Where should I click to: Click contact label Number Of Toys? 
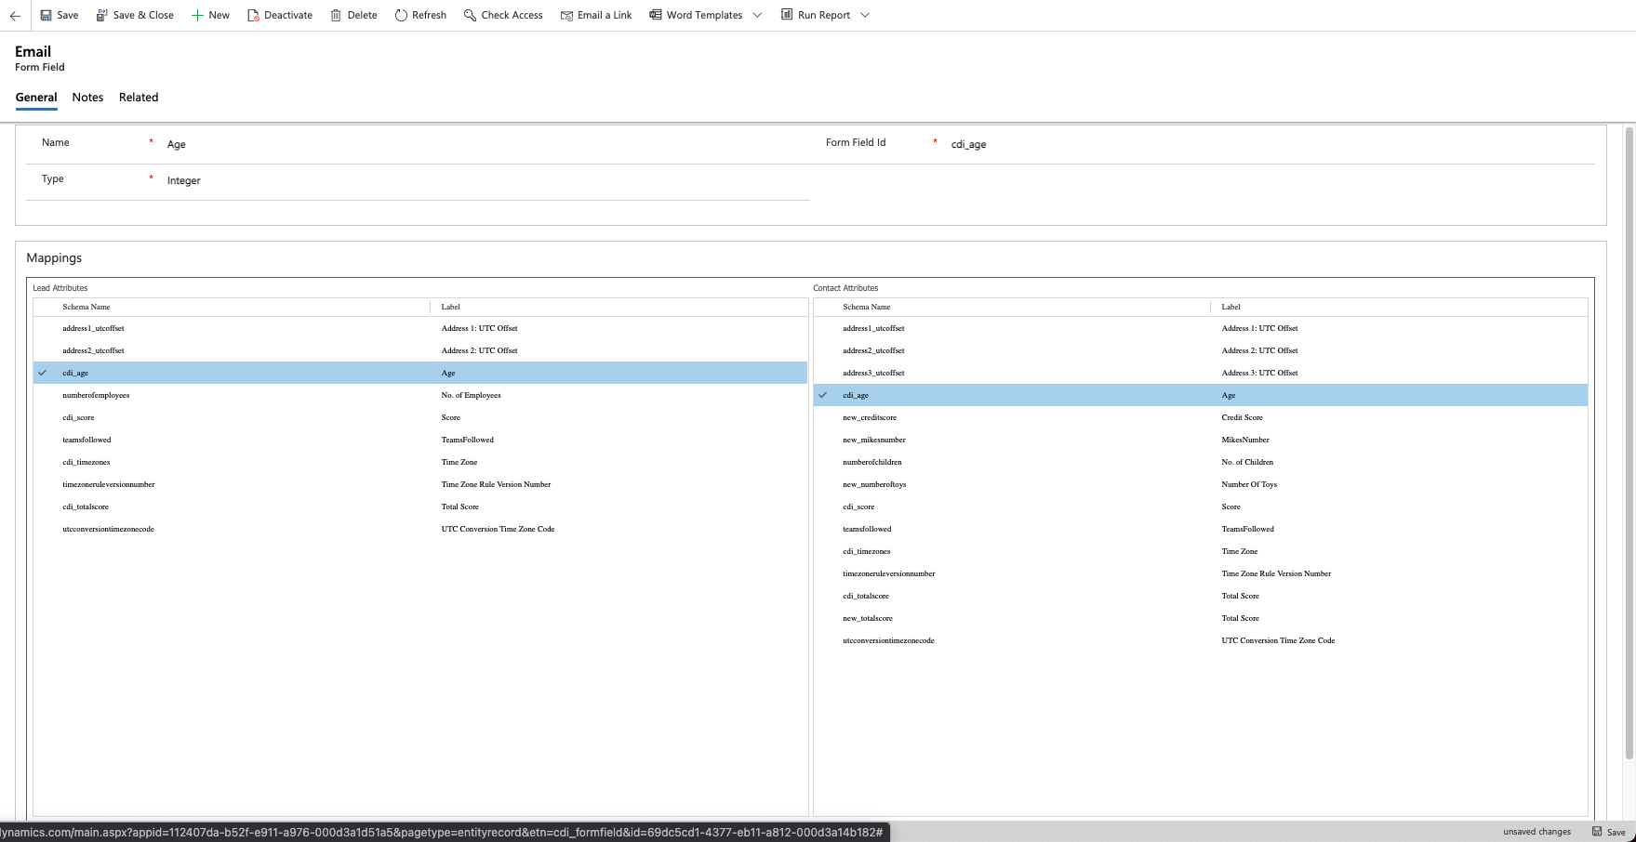1249,484
